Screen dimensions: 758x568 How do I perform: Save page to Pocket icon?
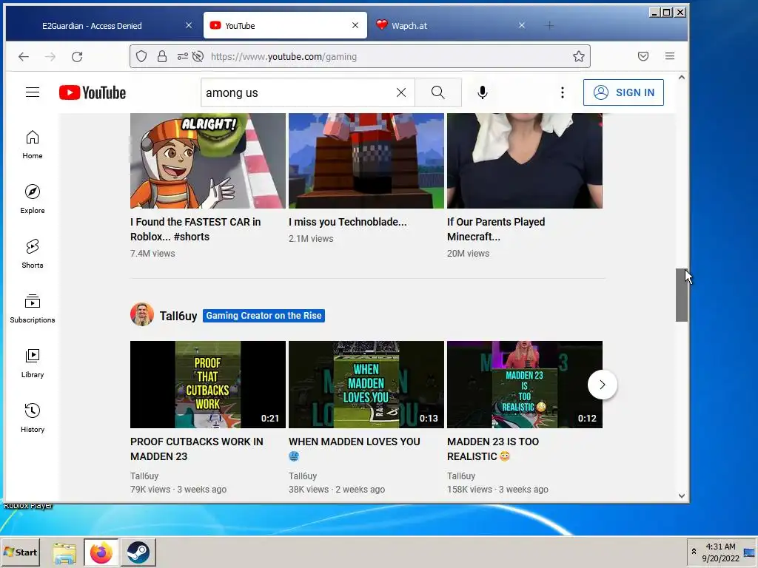click(643, 56)
